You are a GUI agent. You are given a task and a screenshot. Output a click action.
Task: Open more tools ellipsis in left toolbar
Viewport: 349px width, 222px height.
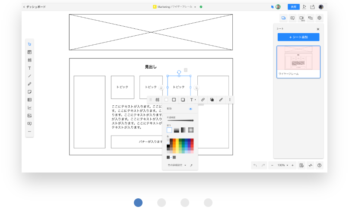30,132
